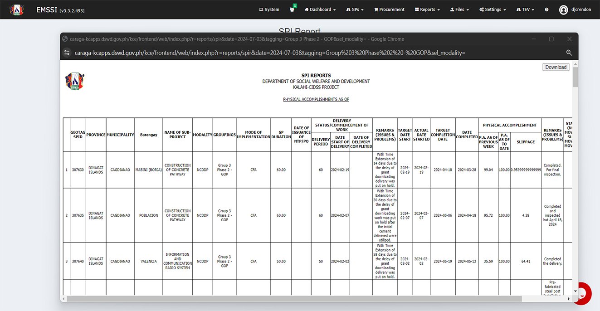Expand the TEV dropdown

[x=525, y=9]
